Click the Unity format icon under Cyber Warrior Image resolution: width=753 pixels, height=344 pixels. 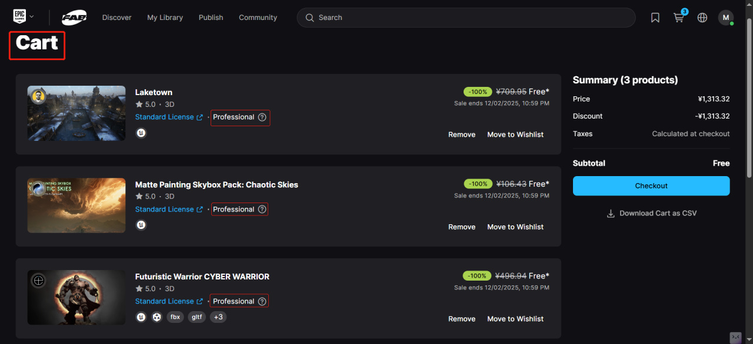click(x=157, y=317)
